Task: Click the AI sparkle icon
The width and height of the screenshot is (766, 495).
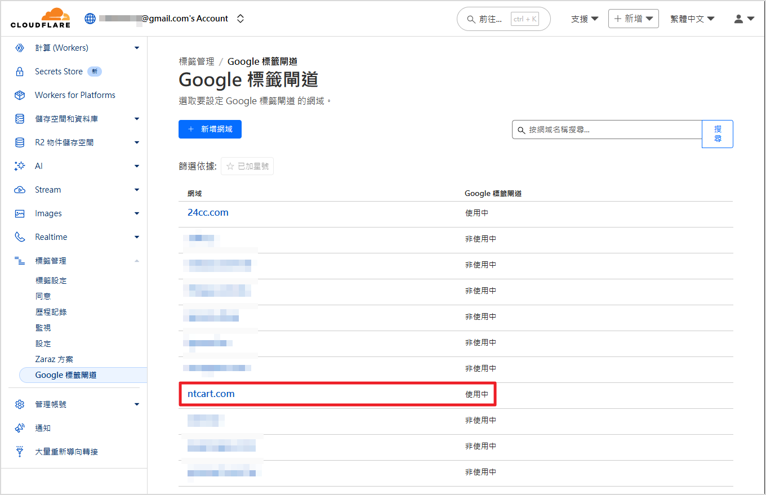Action: point(20,166)
